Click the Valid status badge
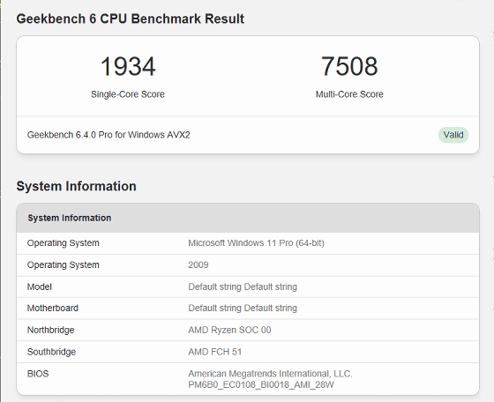 click(x=453, y=135)
